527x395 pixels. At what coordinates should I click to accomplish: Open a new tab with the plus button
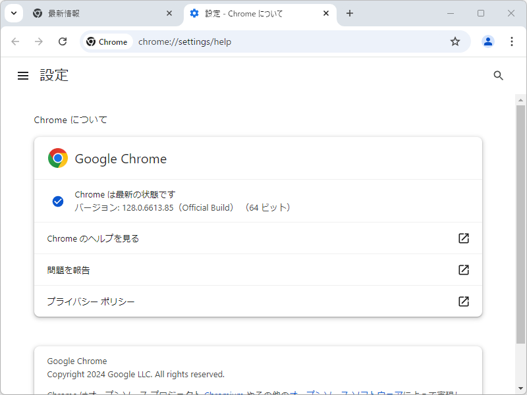pyautogui.click(x=350, y=13)
